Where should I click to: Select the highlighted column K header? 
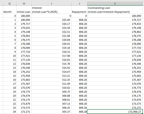pos(115,4)
